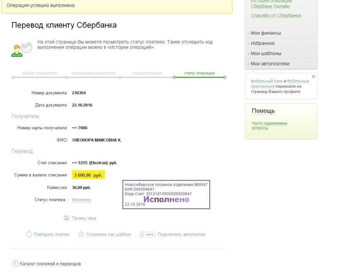Screen dimensions: 354x279
Task: Click the recipient name ЭЛЕОНОРА МАИСОВНА Х.
Action: coord(96,140)
